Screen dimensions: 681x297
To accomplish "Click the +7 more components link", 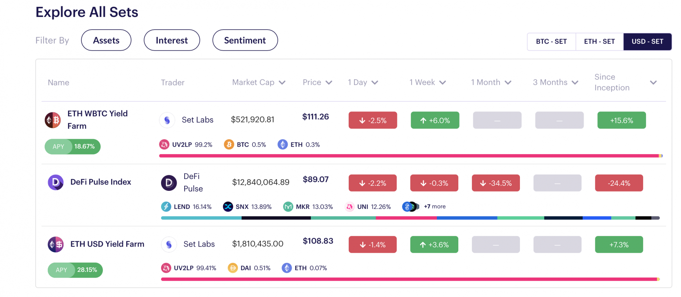I will tap(434, 207).
